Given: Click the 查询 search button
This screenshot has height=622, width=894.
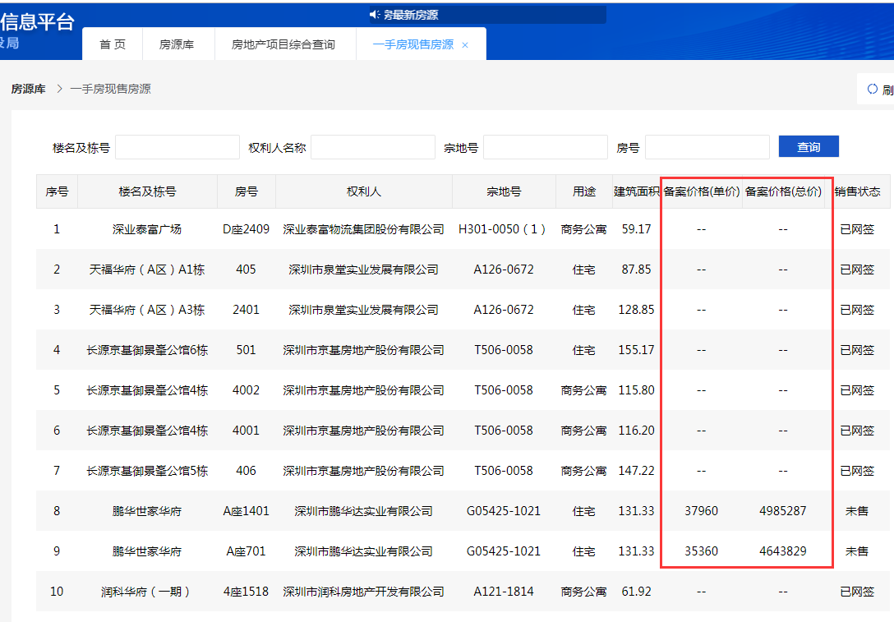Looking at the screenshot, I should tap(808, 145).
